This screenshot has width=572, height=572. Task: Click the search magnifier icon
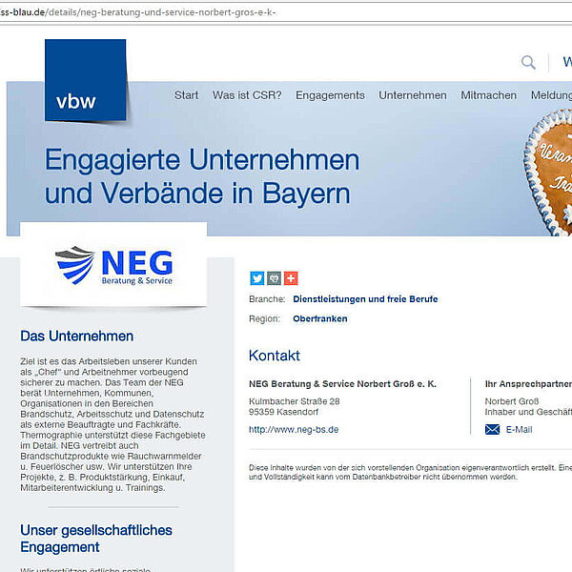point(528,62)
